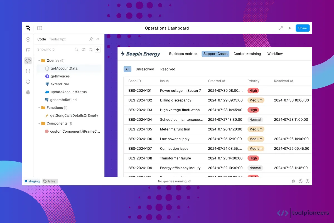The width and height of the screenshot is (334, 223).
Task: Sort by the Case ID column header
Action: click(x=135, y=81)
